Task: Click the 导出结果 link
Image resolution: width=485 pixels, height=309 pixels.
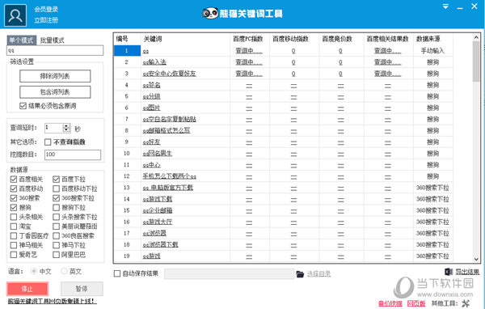Action: (x=467, y=272)
